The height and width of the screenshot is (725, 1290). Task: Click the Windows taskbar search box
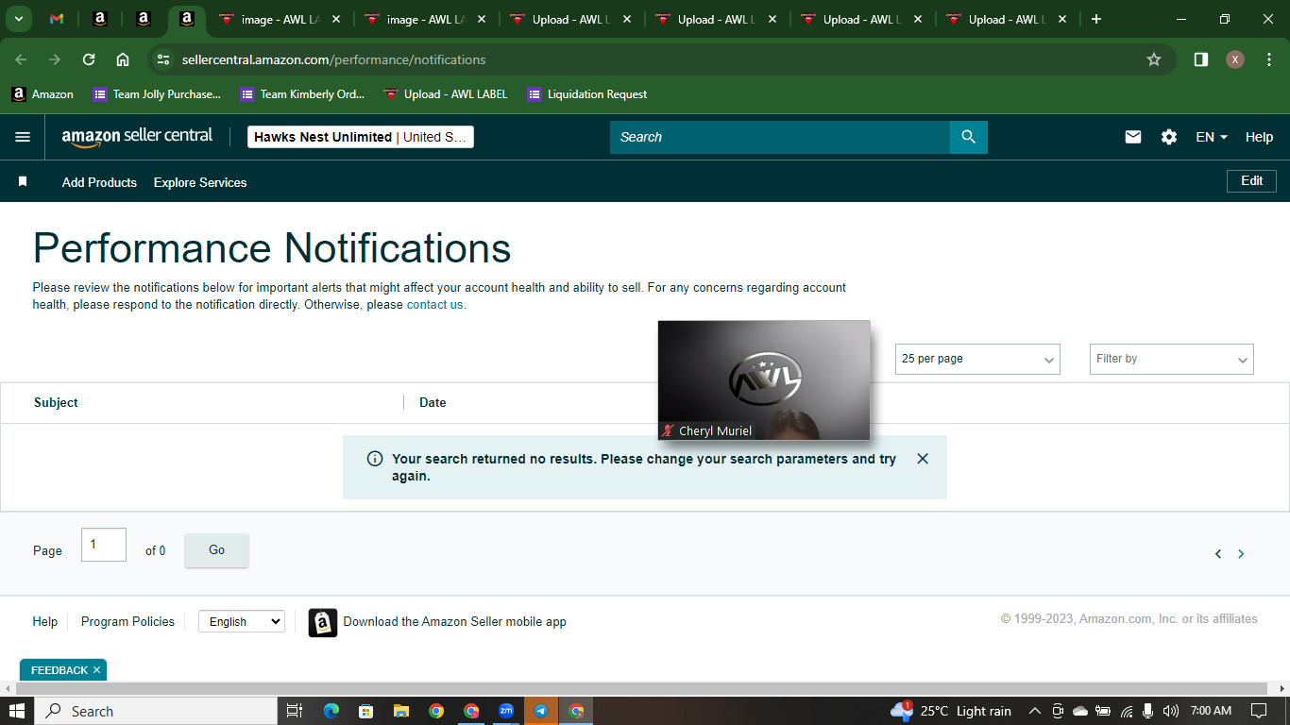tap(157, 711)
